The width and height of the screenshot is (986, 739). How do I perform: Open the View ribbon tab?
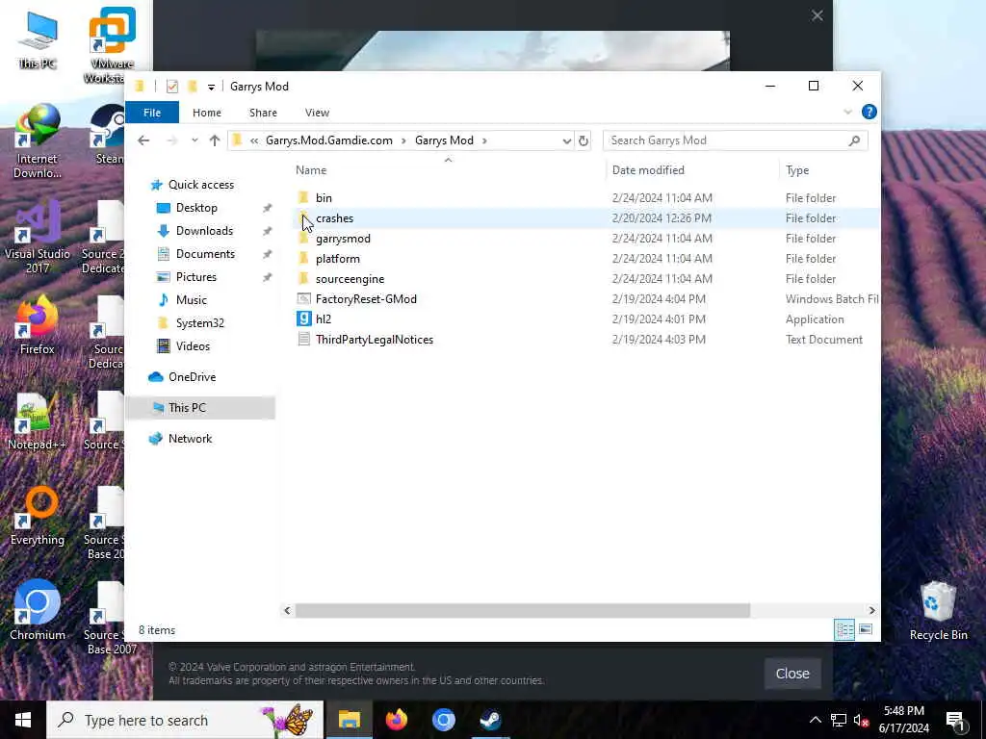[317, 113]
